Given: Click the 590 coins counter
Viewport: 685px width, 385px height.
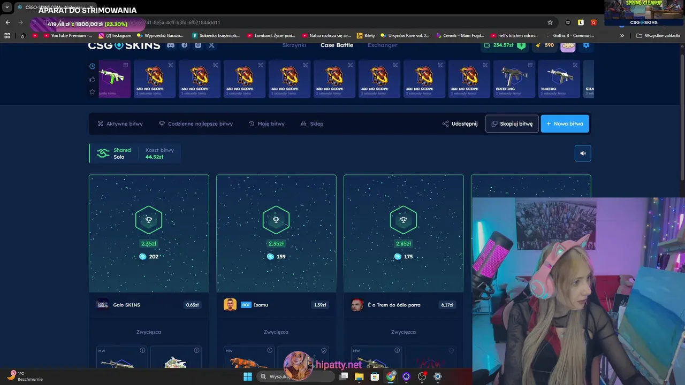Looking at the screenshot, I should tap(545, 45).
